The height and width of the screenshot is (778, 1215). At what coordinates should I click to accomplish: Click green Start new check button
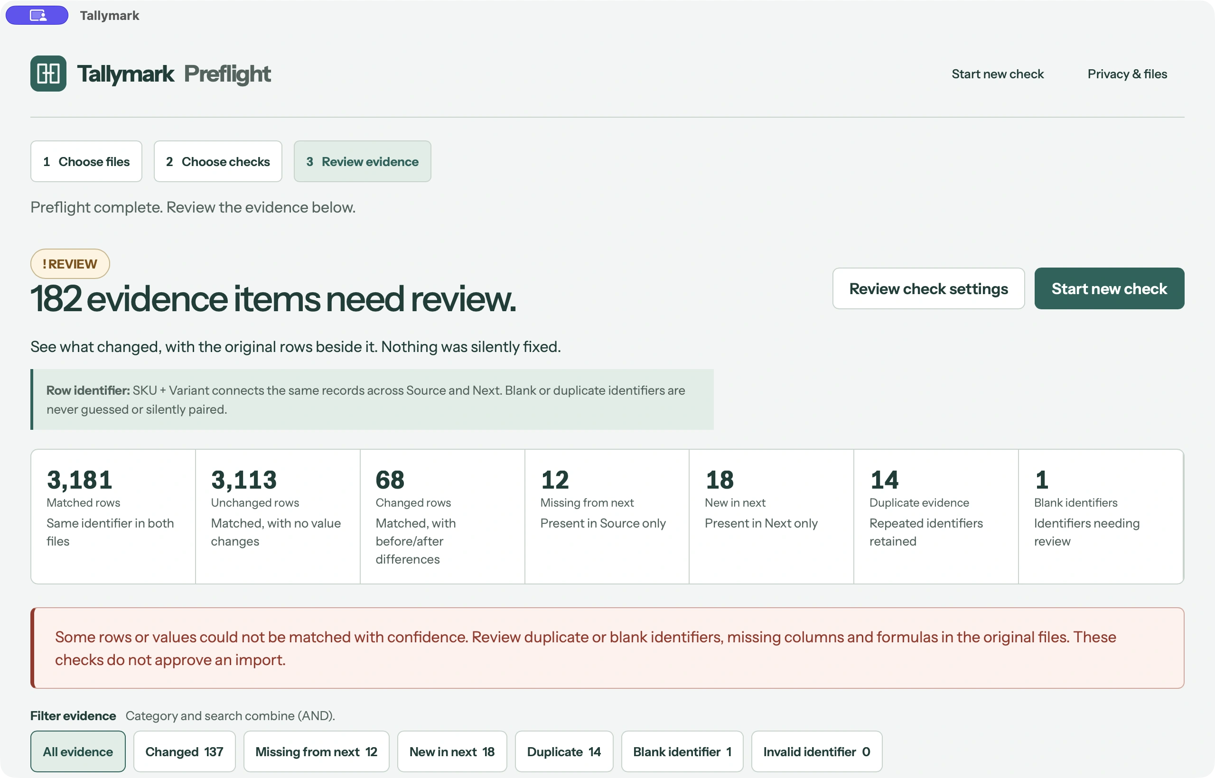pyautogui.click(x=1109, y=288)
